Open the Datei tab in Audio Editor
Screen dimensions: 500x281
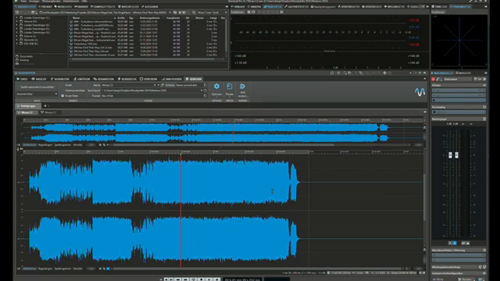(x=22, y=79)
